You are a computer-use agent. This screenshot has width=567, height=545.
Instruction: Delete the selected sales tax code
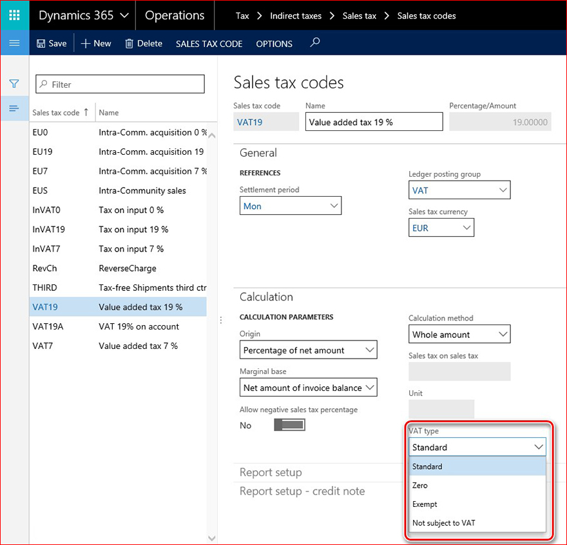tap(144, 43)
